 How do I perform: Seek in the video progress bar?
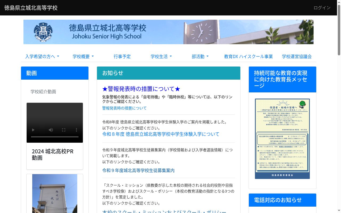tap(55, 137)
